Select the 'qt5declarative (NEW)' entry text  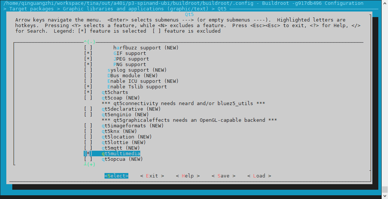point(131,109)
